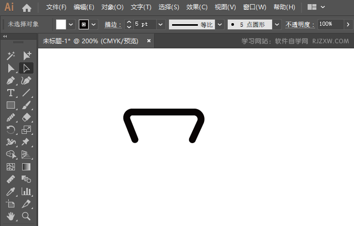Select the Mesh tool
The width and height of the screenshot is (354, 226).
[x=11, y=167]
